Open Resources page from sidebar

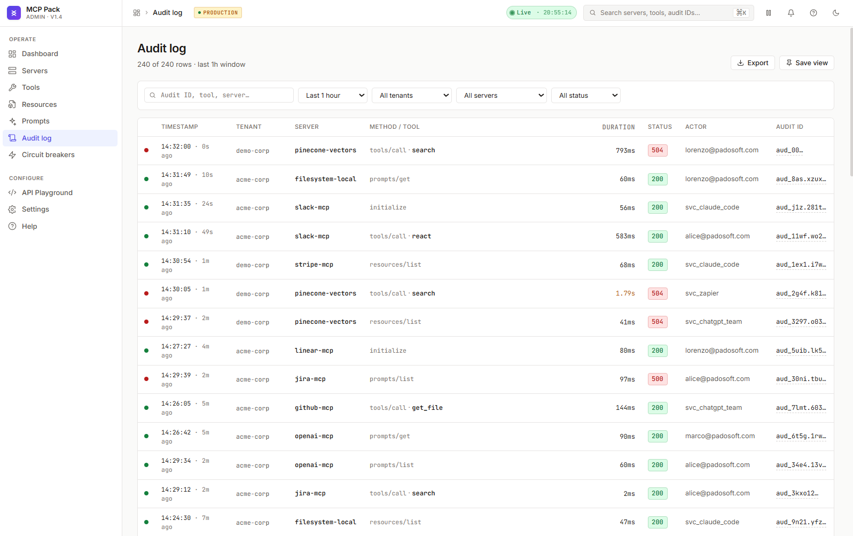pyautogui.click(x=60, y=104)
